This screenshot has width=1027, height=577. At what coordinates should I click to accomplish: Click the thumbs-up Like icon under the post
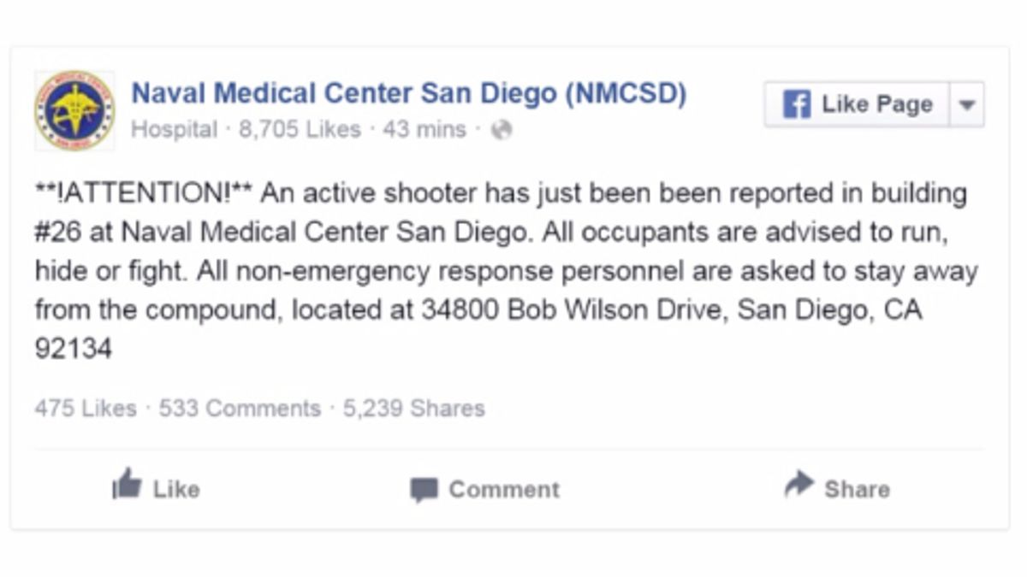127,486
